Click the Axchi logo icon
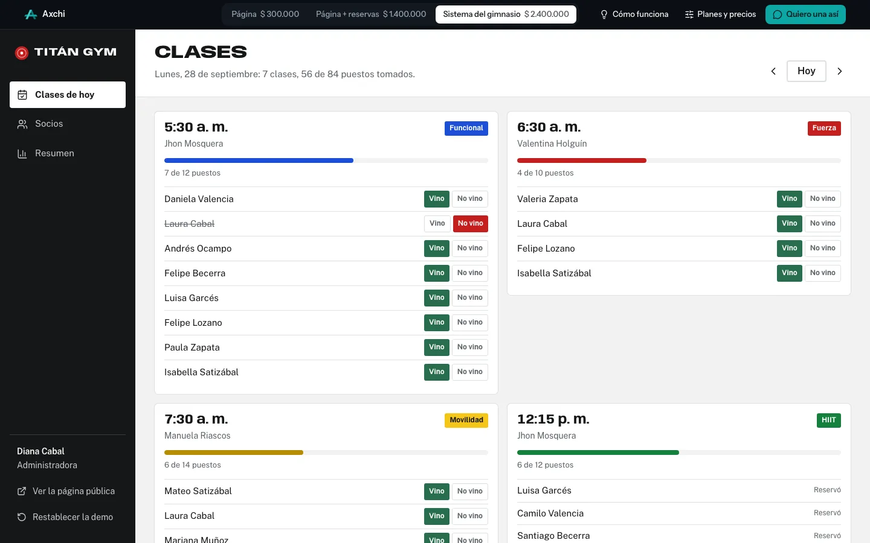 click(31, 14)
